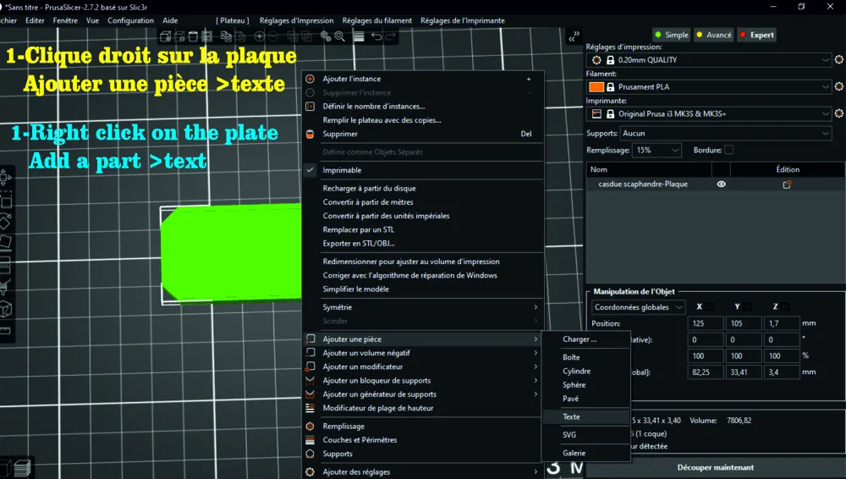Screen dimensions: 846x479
Task: Switch to Expert mode
Action: pos(757,35)
